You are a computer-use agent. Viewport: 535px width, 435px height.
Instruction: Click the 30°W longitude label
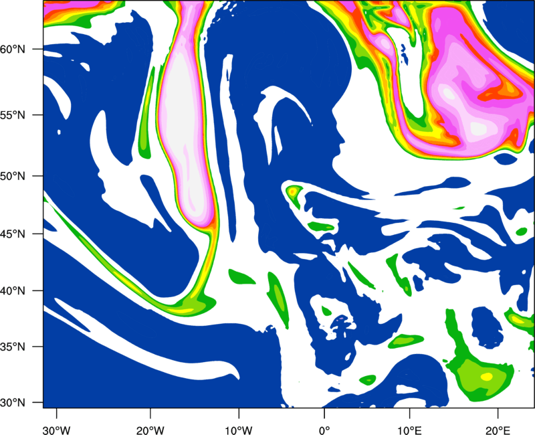[x=56, y=430]
